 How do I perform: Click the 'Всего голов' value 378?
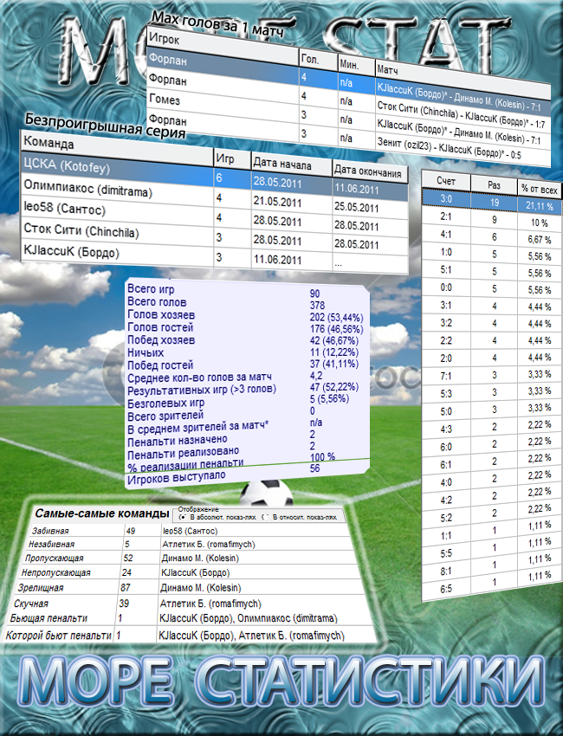coord(317,305)
